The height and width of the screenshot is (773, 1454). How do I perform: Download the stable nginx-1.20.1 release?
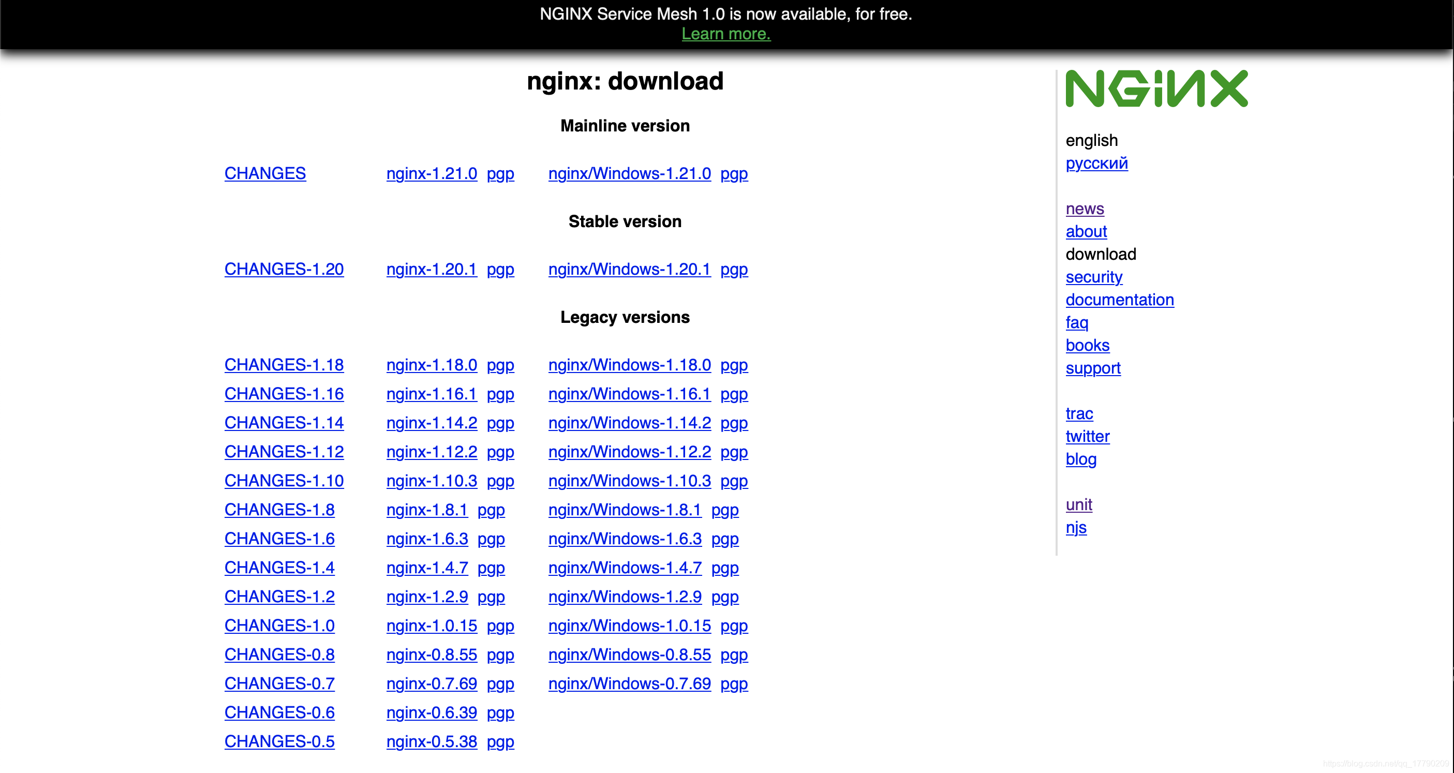(431, 269)
